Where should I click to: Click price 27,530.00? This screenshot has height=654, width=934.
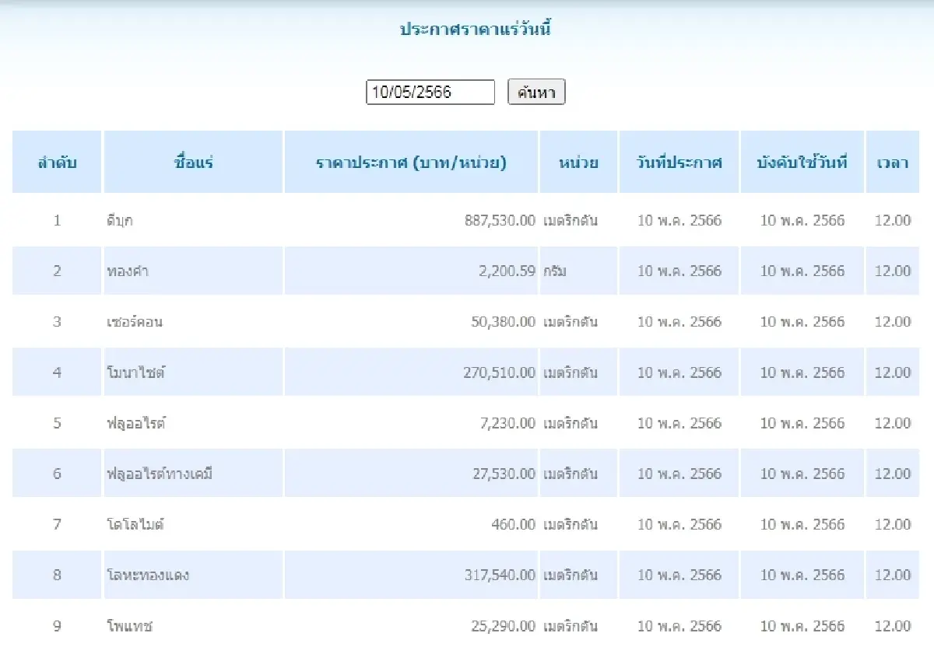(x=504, y=474)
